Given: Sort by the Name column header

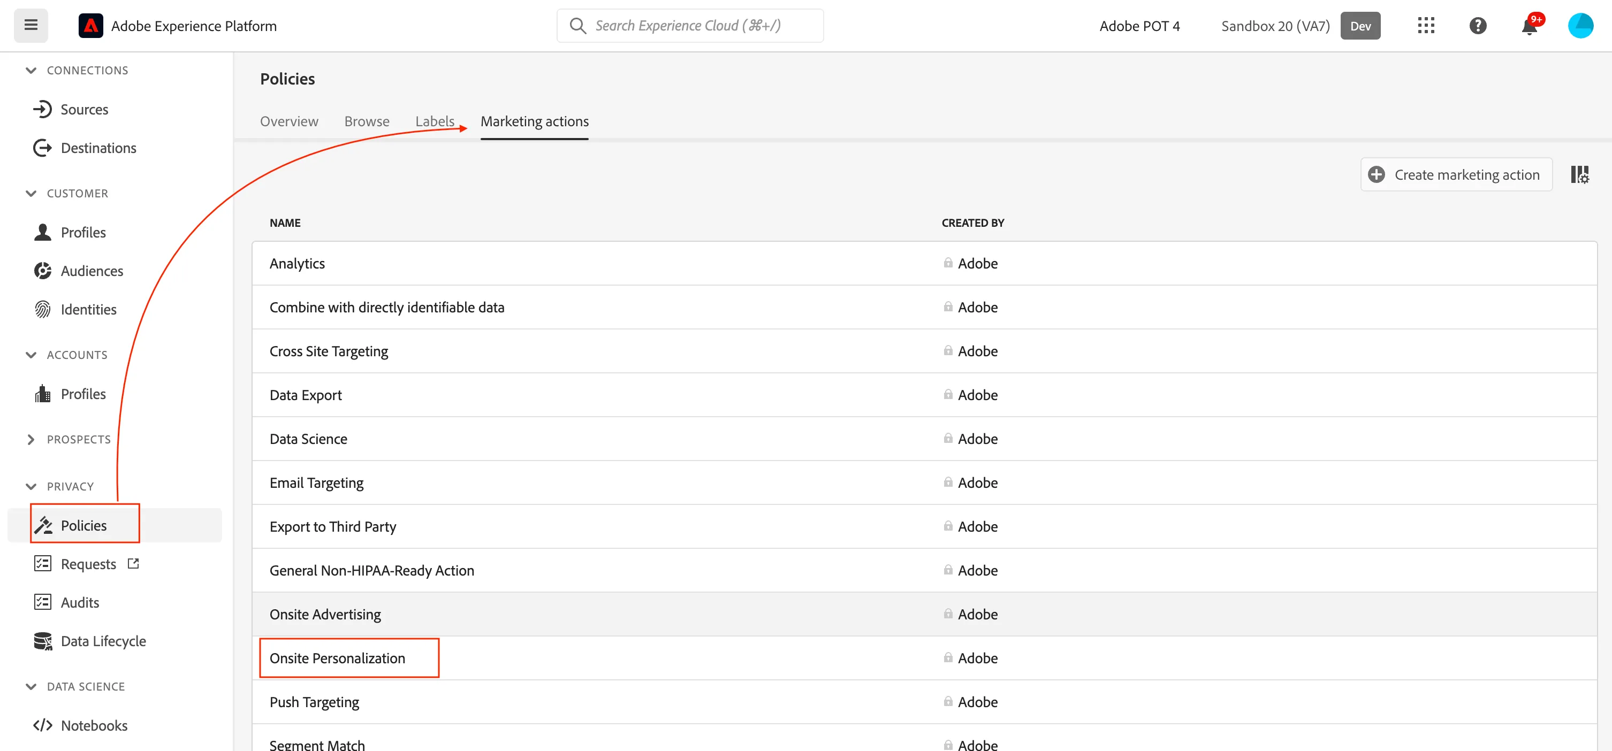Looking at the screenshot, I should (285, 223).
